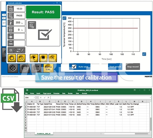Click the 355 °C temperature field
This screenshot has height=138, width=153.
[x=19, y=23]
